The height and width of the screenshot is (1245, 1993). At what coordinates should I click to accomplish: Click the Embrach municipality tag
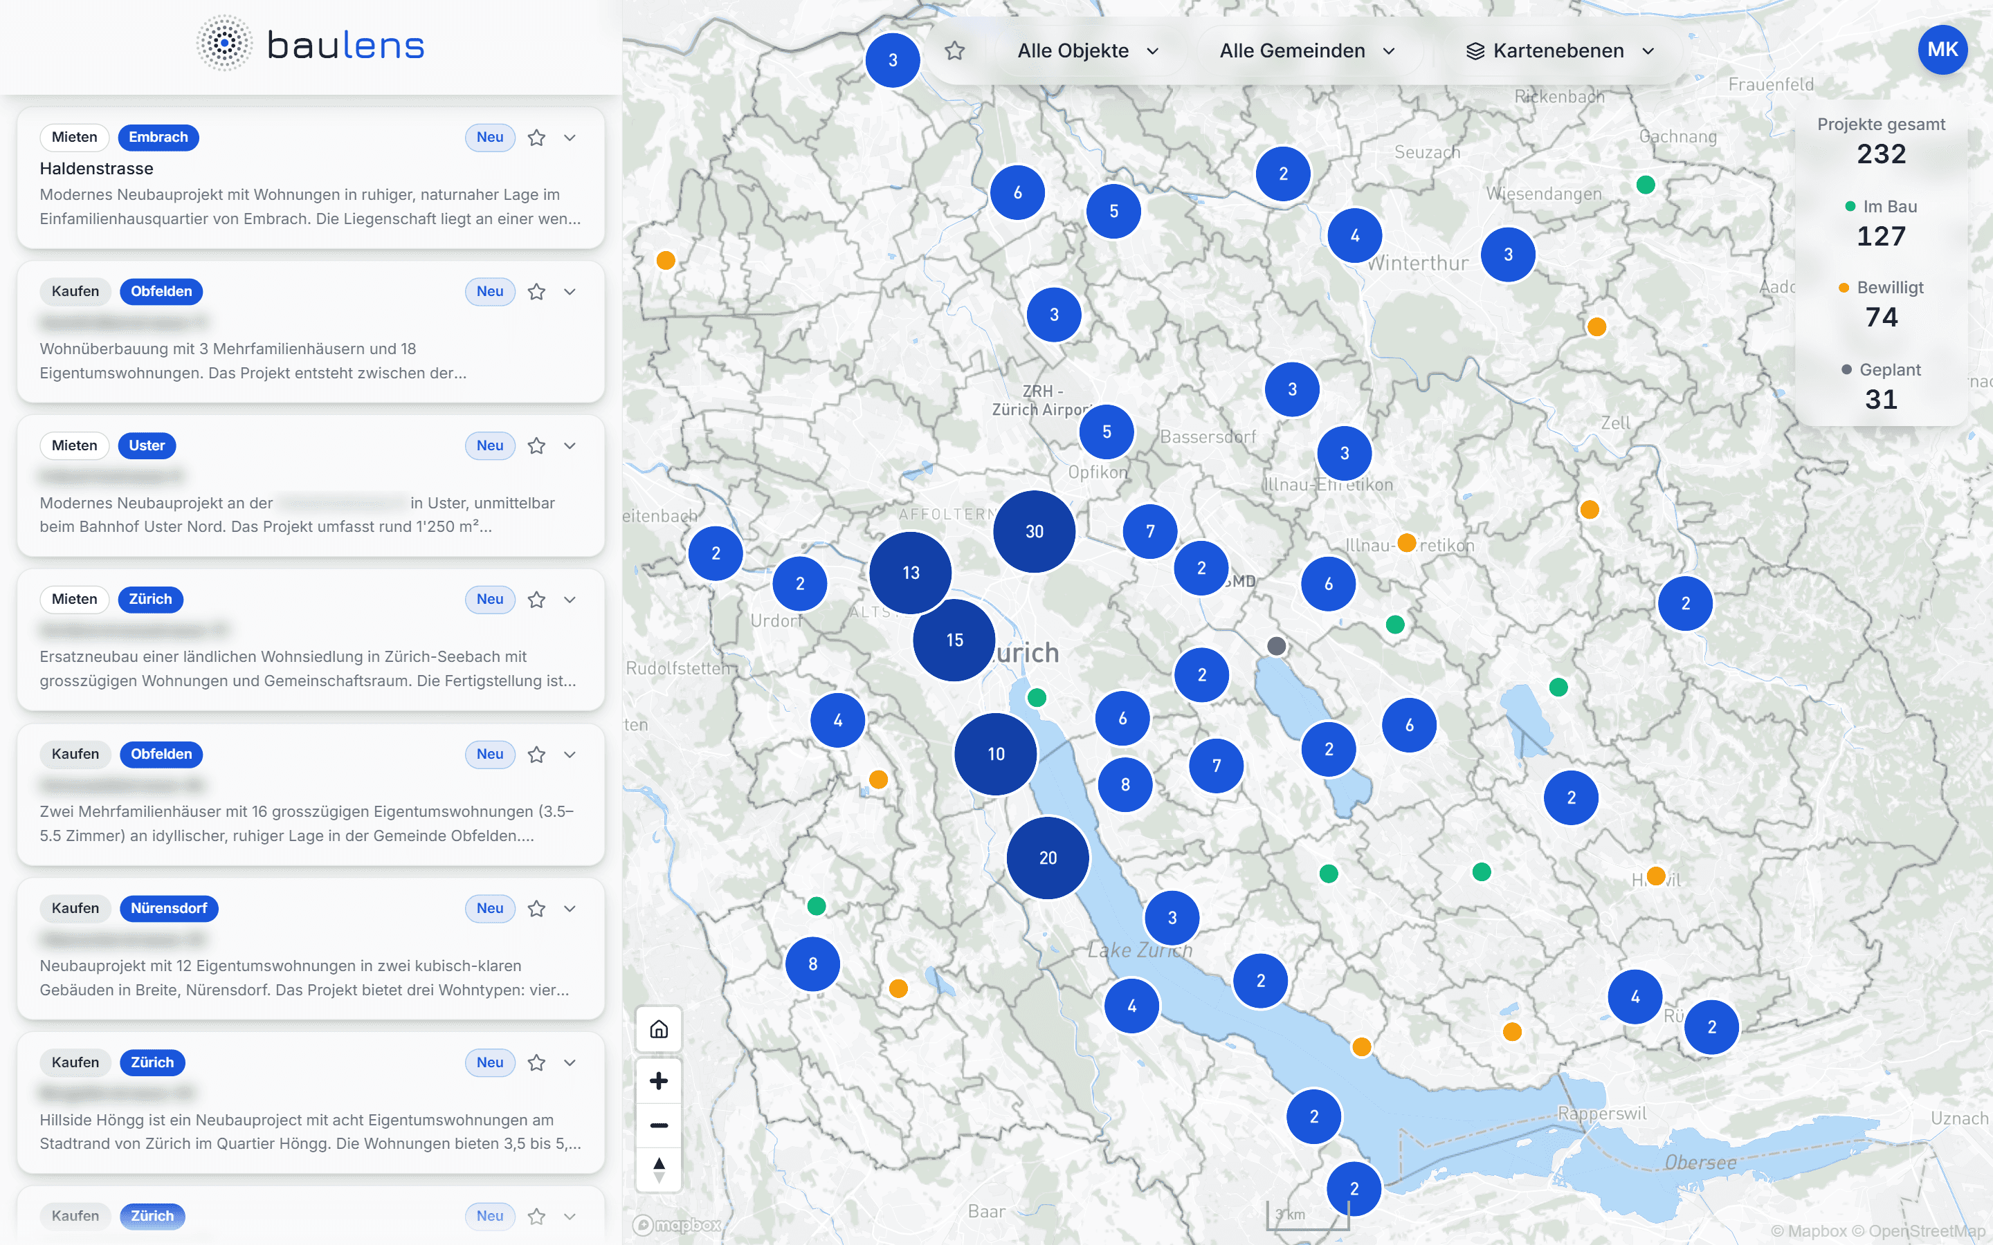click(x=158, y=138)
